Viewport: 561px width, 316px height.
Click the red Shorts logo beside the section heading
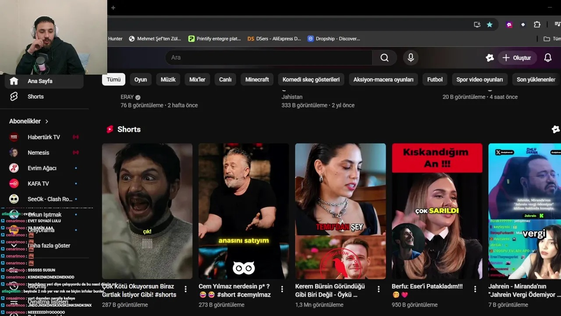[x=110, y=129]
